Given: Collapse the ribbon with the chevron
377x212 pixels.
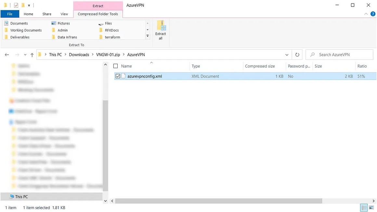Looking at the screenshot, I should tap(366, 14).
